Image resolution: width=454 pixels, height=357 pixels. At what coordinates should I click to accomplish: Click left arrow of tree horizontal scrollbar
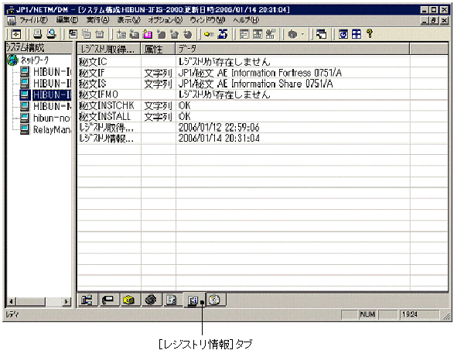(x=12, y=301)
